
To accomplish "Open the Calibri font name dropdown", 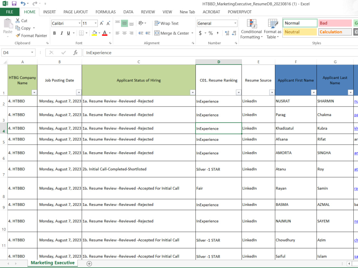I will coord(79,23).
